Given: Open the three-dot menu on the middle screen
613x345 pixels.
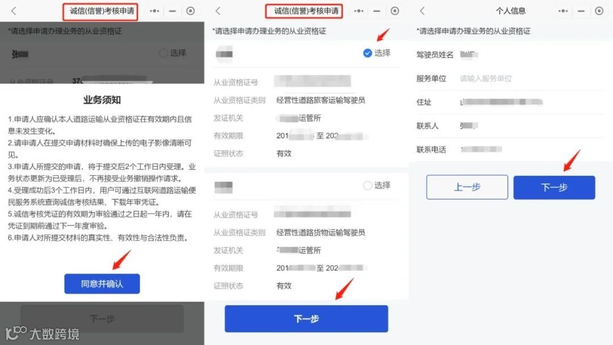Looking at the screenshot, I should [359, 11].
